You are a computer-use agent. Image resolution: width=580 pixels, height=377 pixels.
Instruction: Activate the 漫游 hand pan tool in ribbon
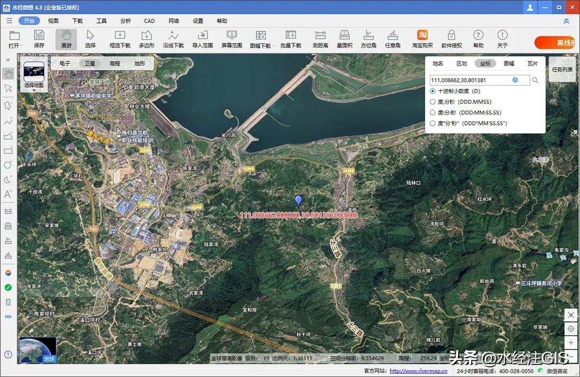pos(66,39)
